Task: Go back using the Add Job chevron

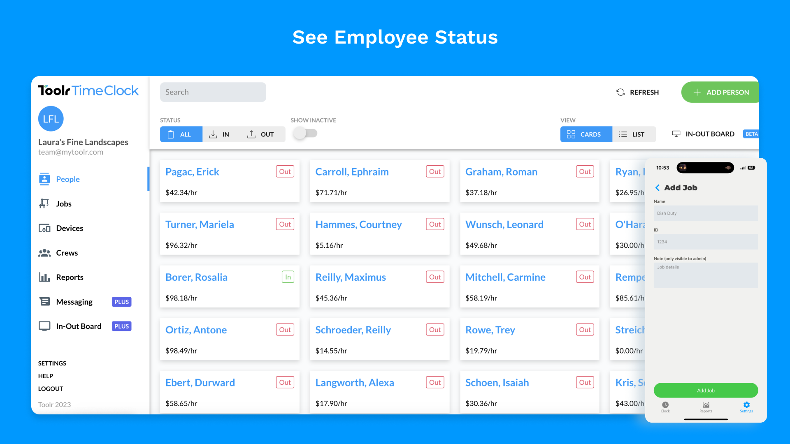Action: (658, 188)
